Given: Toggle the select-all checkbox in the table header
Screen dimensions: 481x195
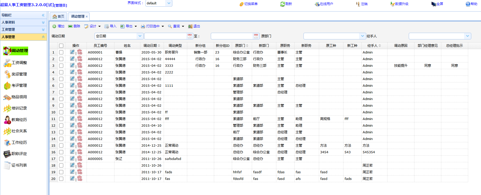Looking at the screenshot, I should point(61,46).
